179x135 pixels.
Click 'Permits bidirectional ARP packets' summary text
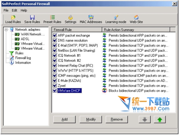point(138,36)
